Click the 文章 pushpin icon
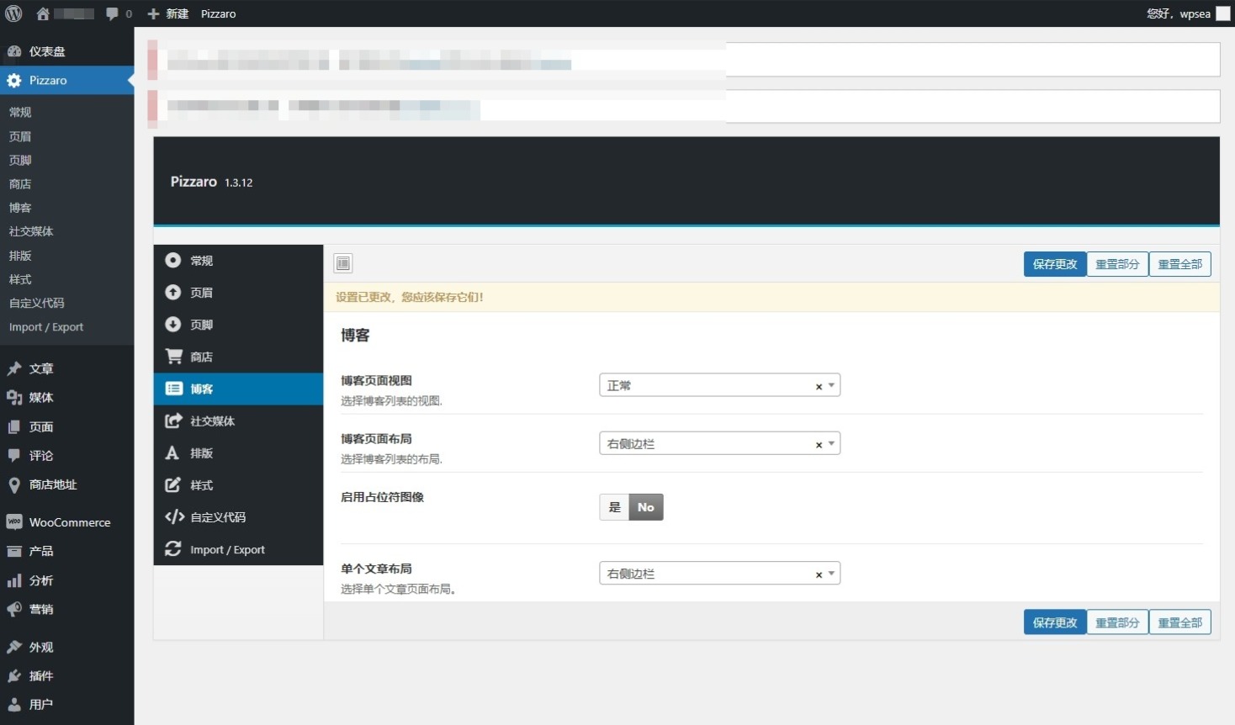Viewport: 1235px width, 725px height. [14, 368]
